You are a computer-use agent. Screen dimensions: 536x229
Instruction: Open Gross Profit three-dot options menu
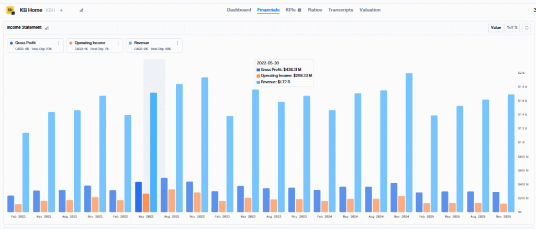tap(58, 42)
